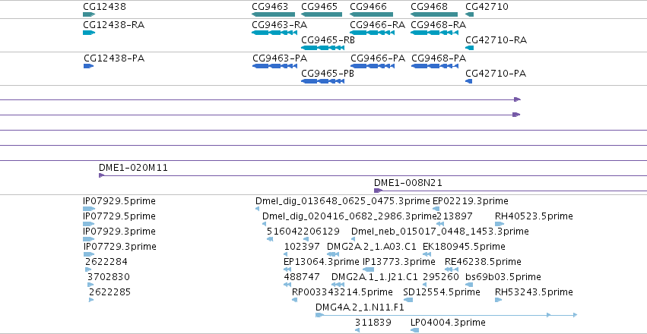Click EST bs69b03.5prime
The height and width of the screenshot is (334, 647).
point(503,277)
